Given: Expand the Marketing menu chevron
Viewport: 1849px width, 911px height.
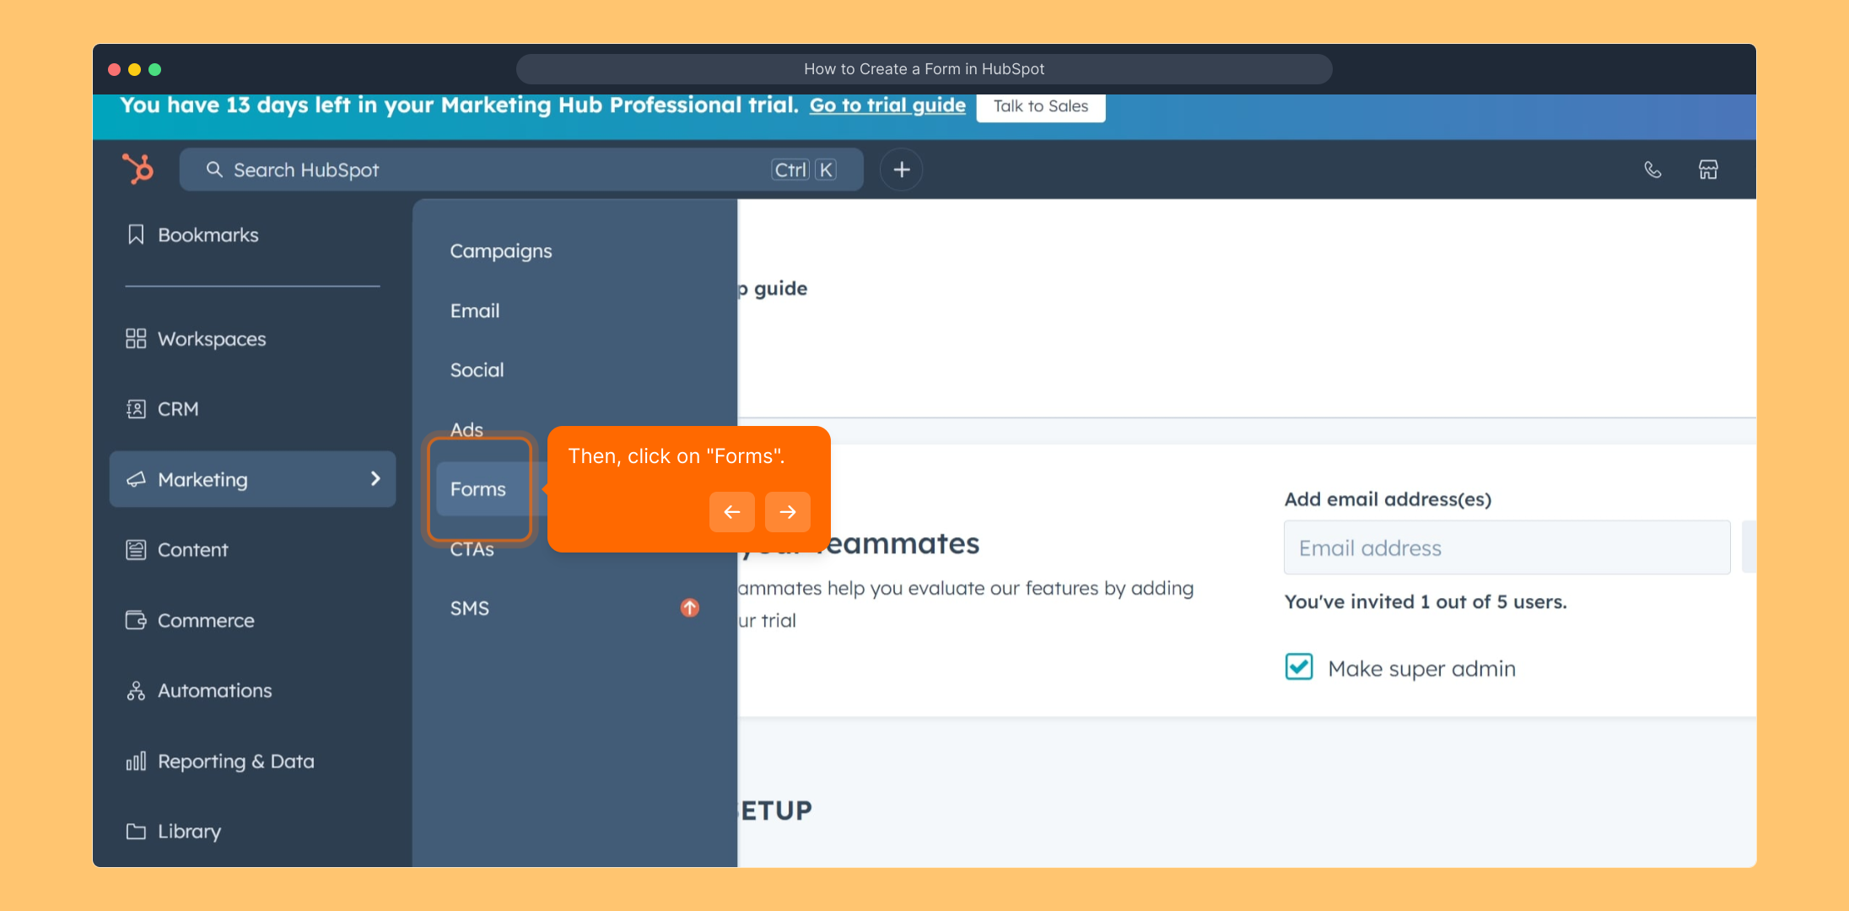Looking at the screenshot, I should pyautogui.click(x=375, y=479).
